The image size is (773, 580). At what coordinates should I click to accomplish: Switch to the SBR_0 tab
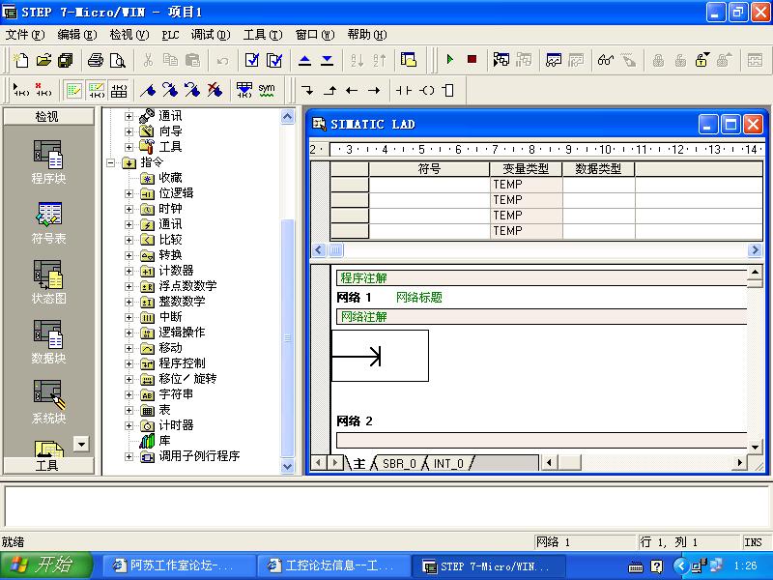pos(399,464)
